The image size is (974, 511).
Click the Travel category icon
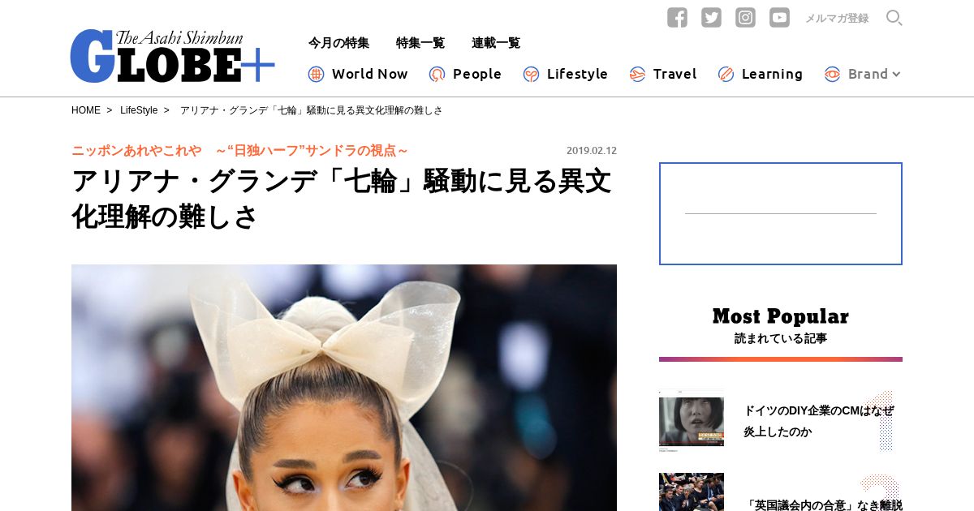[x=637, y=74]
